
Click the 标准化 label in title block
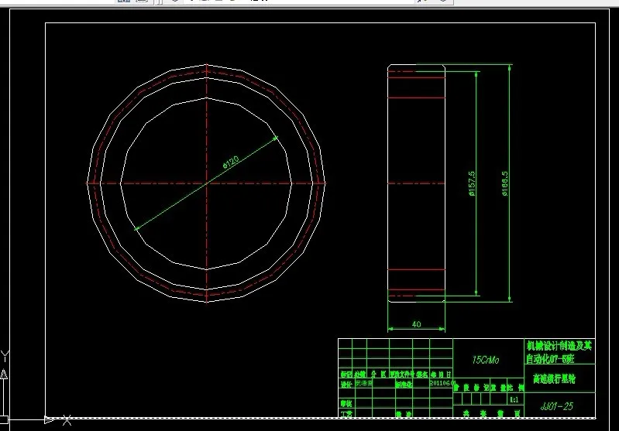404,384
